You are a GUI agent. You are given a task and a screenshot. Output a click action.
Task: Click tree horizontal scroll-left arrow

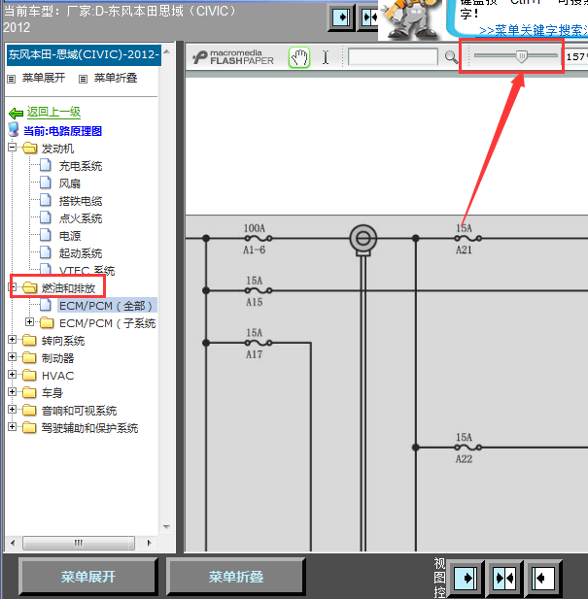[13, 543]
